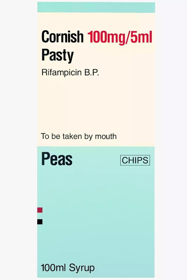Click the bold word 'Pasty'
Viewport: 187px width, 280px height.
(57, 55)
